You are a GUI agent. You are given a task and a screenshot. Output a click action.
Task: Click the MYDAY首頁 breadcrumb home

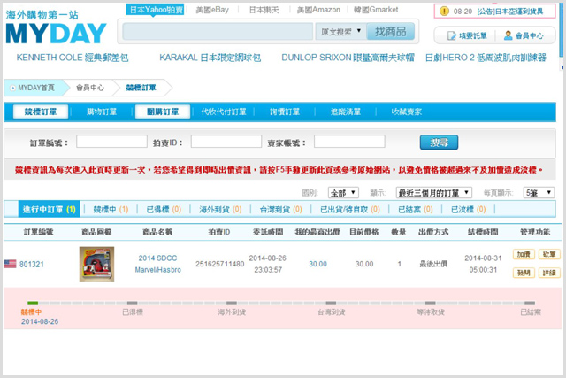tap(34, 88)
